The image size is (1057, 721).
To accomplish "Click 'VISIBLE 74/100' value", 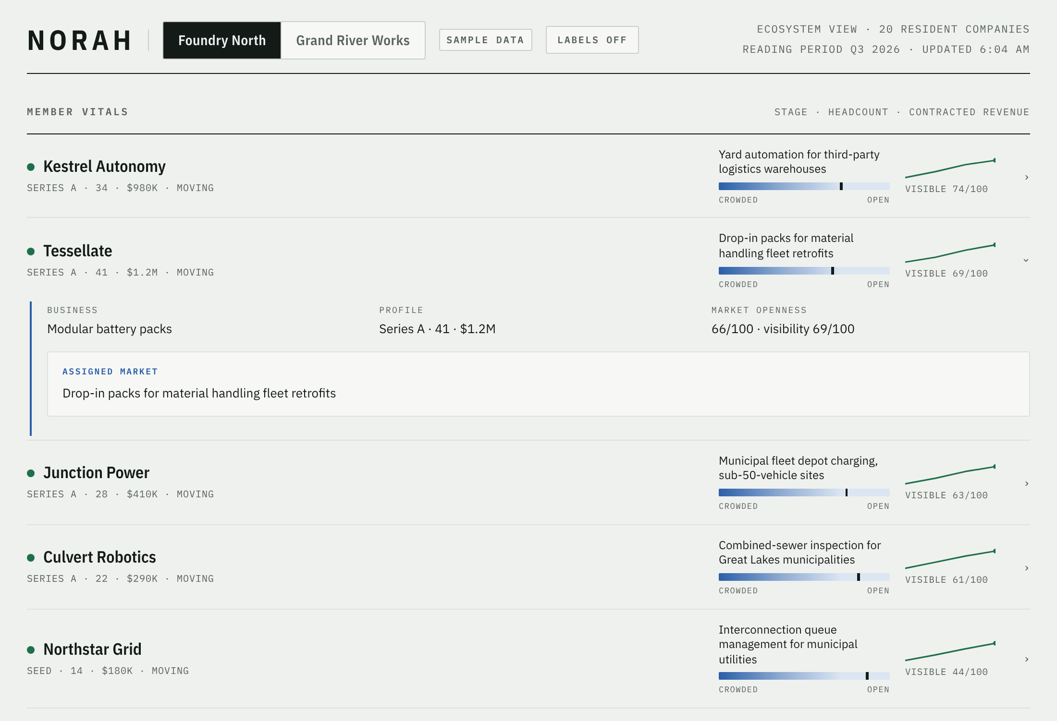I will [x=946, y=189].
